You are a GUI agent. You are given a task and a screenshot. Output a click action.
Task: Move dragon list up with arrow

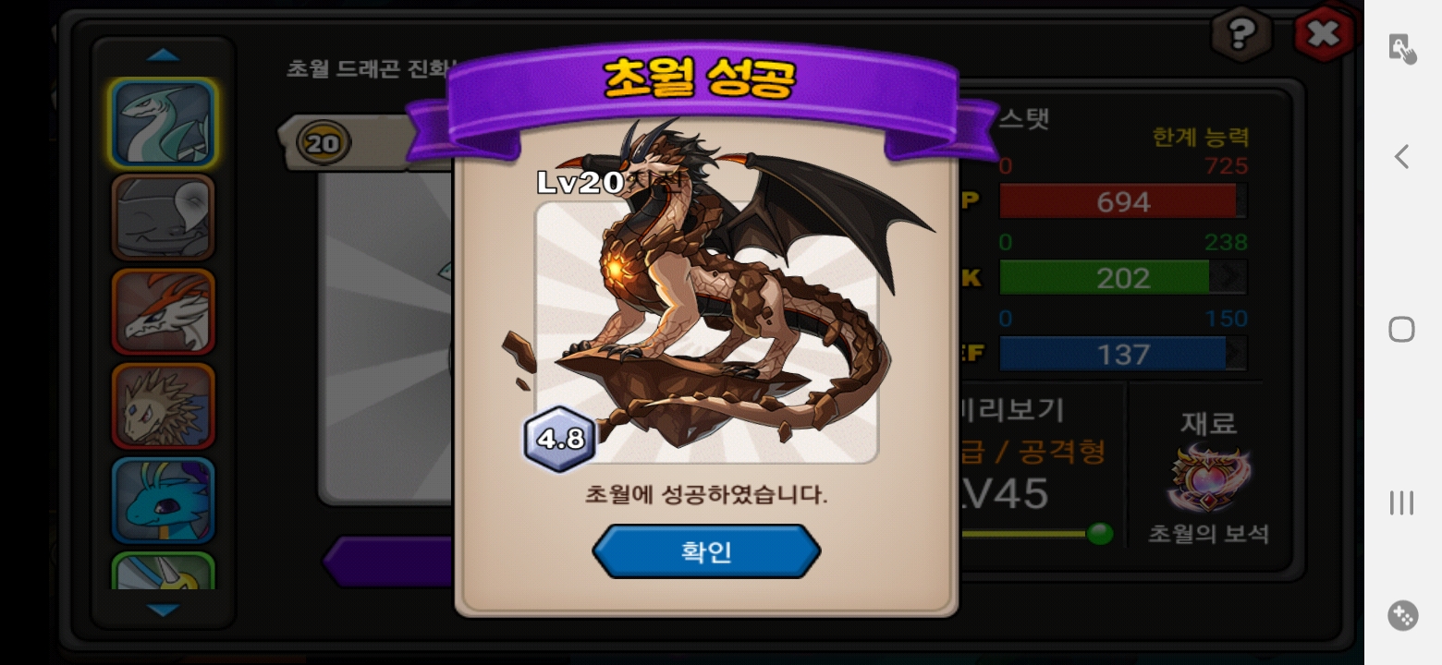[164, 55]
